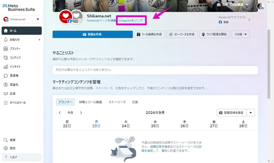Click the 投稿日時を指定 link in empty message
This screenshot has width=274, height=163.
tap(160, 147)
